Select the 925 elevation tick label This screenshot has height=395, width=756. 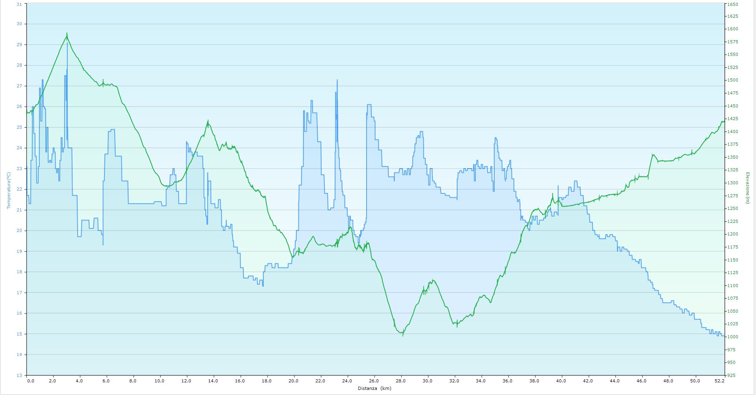731,375
